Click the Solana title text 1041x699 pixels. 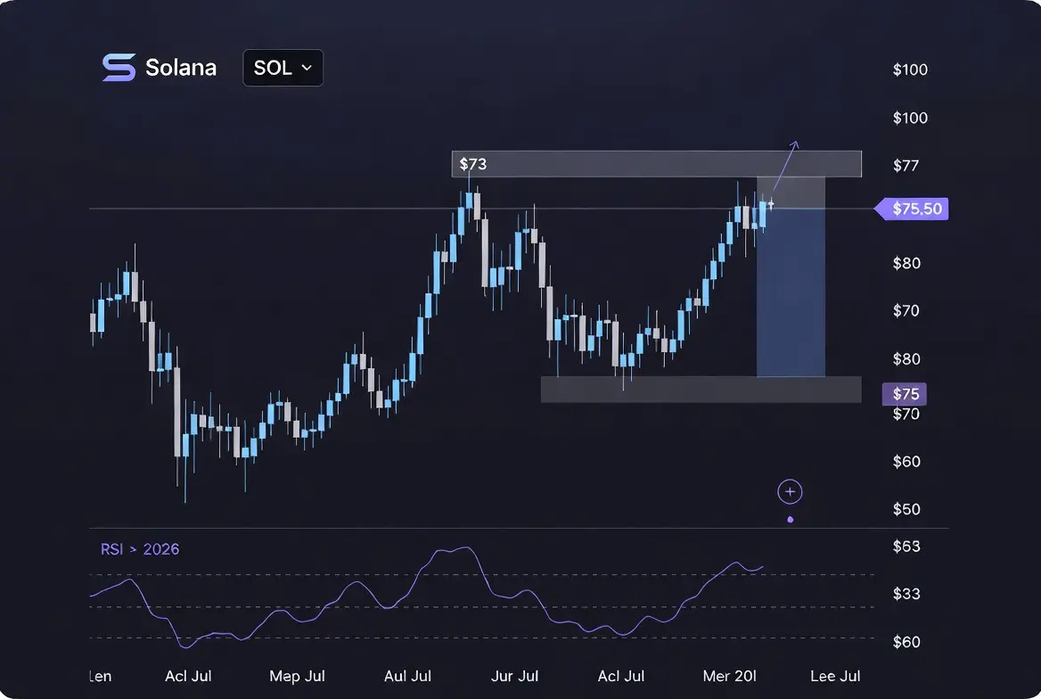[x=181, y=67]
